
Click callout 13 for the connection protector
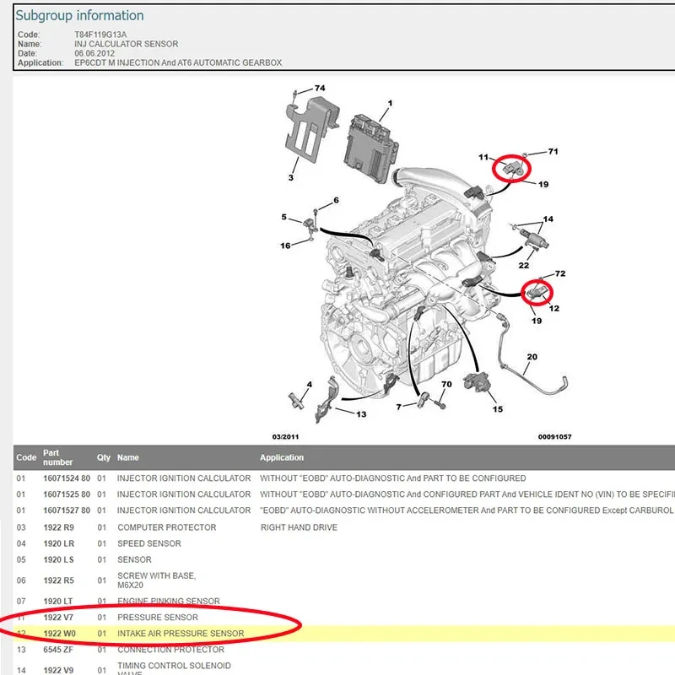pyautogui.click(x=361, y=414)
